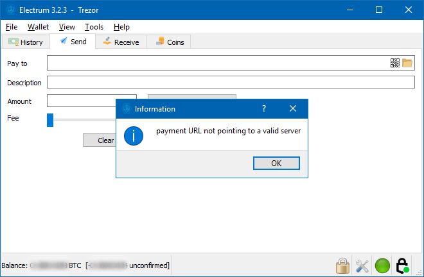The image size is (424, 277).
Task: Click the green network status circle
Action: (x=382, y=265)
